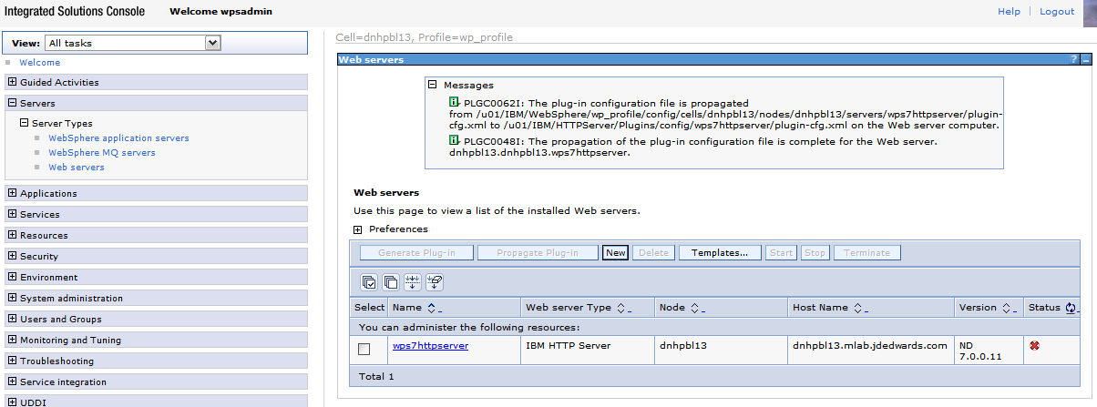Go to the Welcome page link
Image resolution: width=1097 pixels, height=407 pixels.
pyautogui.click(x=40, y=63)
